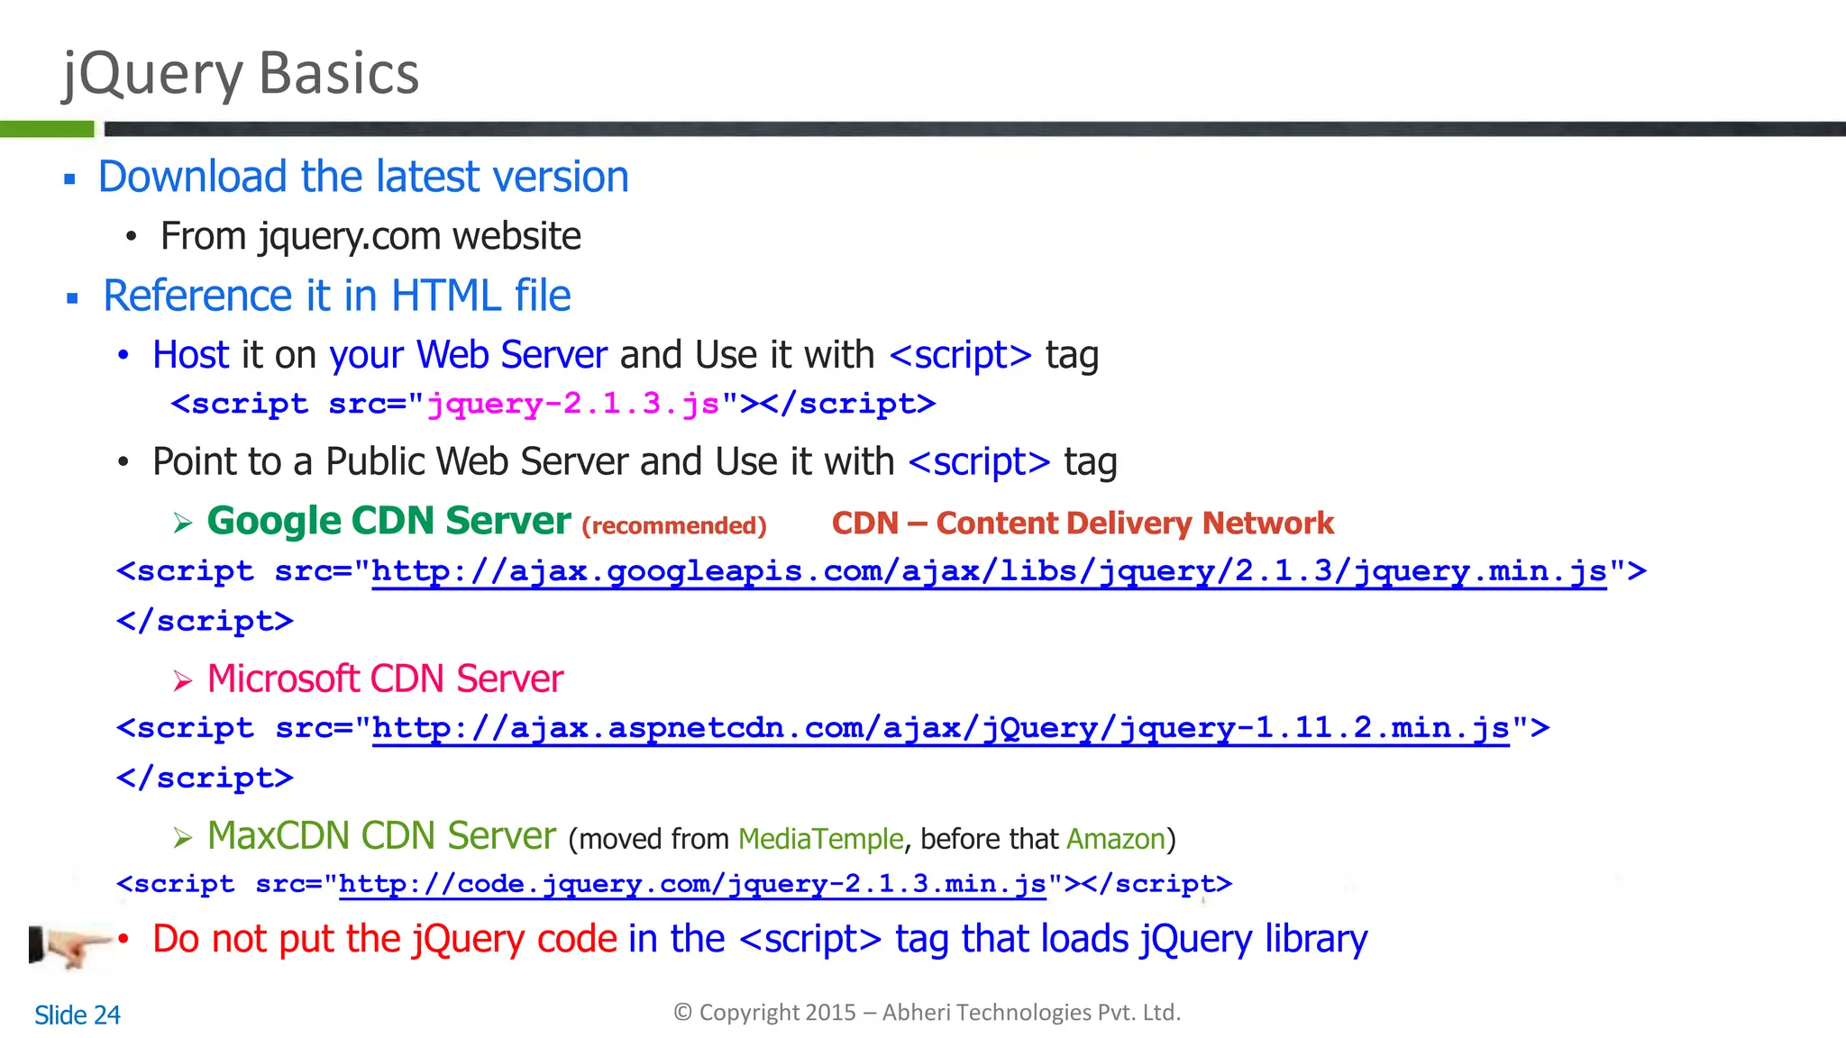This screenshot has height=1038, width=1846.
Task: Click 'From jquery.com website' bullet
Action: pyautogui.click(x=370, y=237)
